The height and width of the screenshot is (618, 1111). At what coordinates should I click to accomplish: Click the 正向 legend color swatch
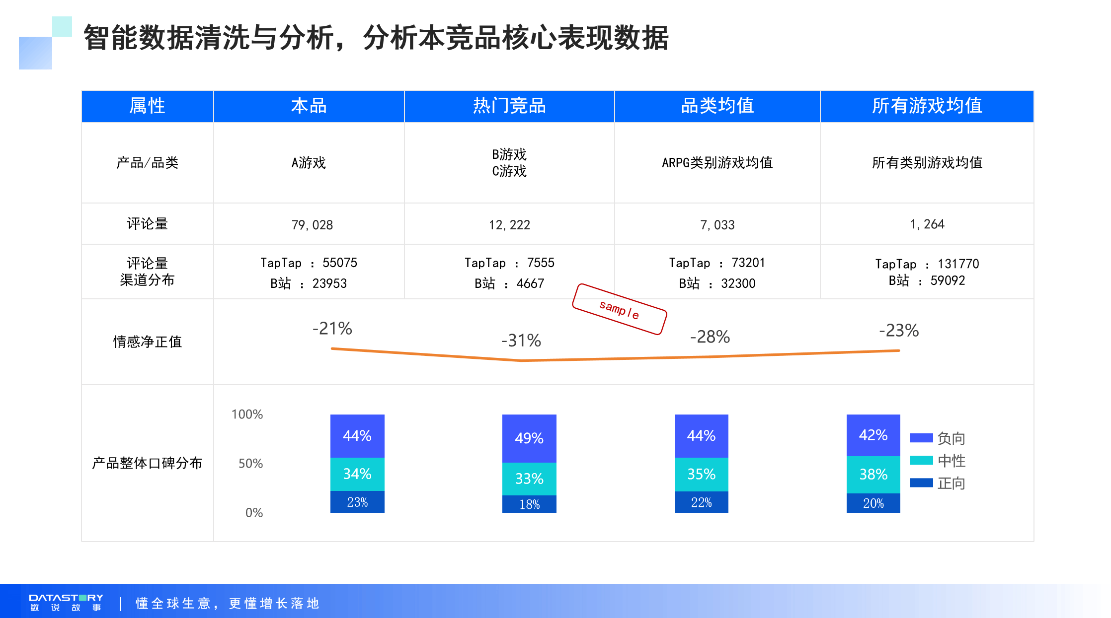921,482
